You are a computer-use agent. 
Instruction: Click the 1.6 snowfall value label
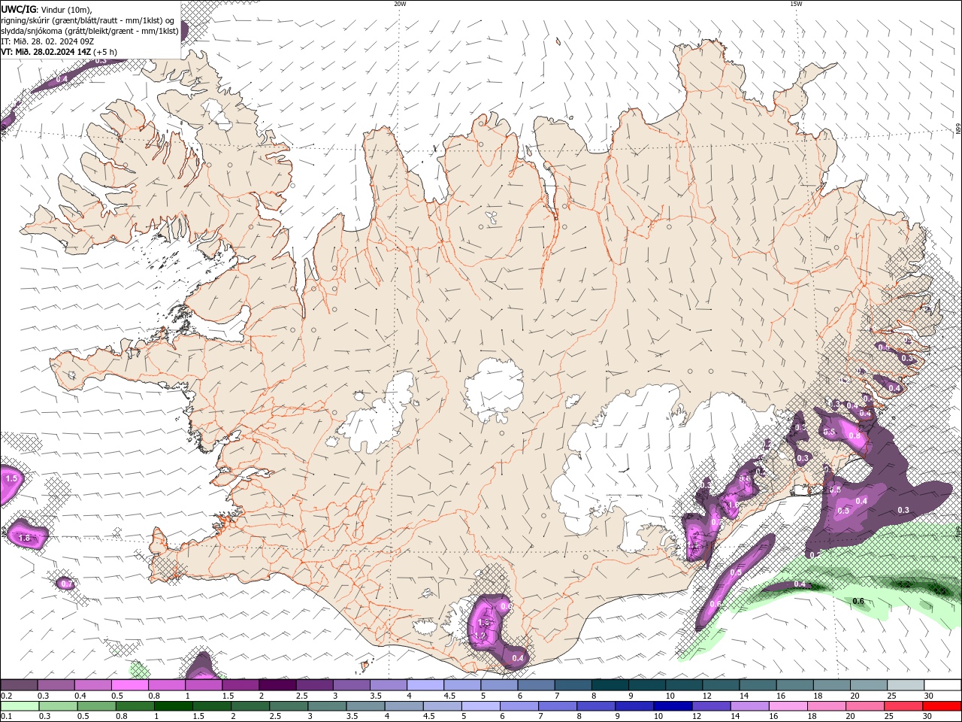click(24, 538)
